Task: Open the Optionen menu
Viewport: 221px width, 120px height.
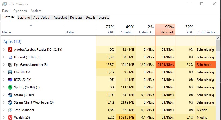Action: (x=20, y=11)
